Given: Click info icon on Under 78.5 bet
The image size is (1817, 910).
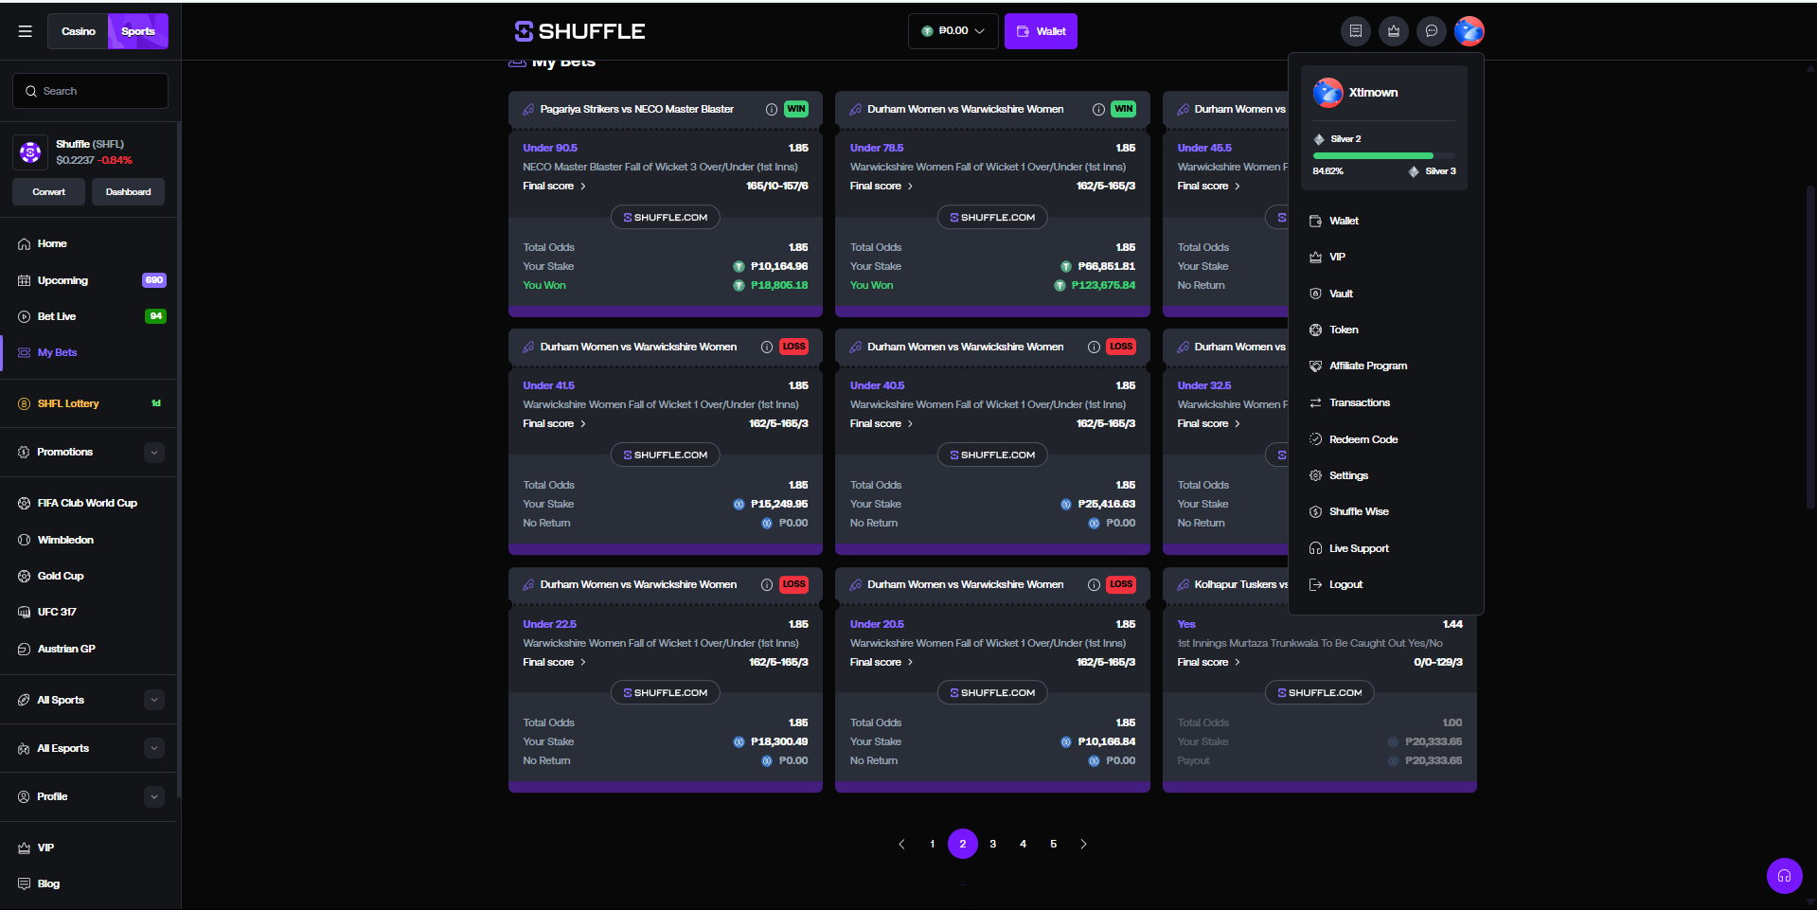Looking at the screenshot, I should [x=1098, y=109].
